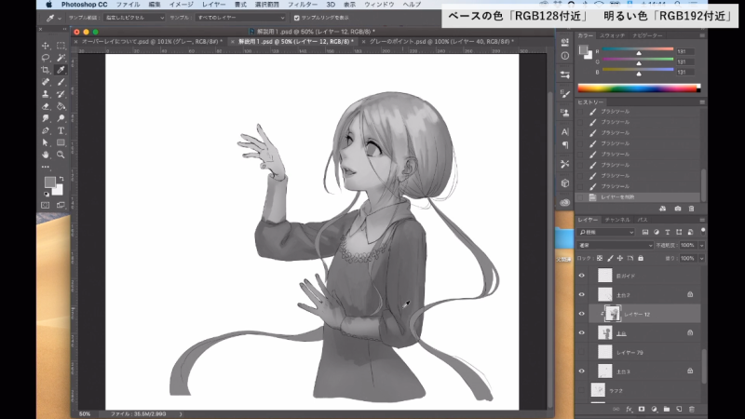The image size is (745, 419).
Task: Take a new History snapshot
Action: 678,209
